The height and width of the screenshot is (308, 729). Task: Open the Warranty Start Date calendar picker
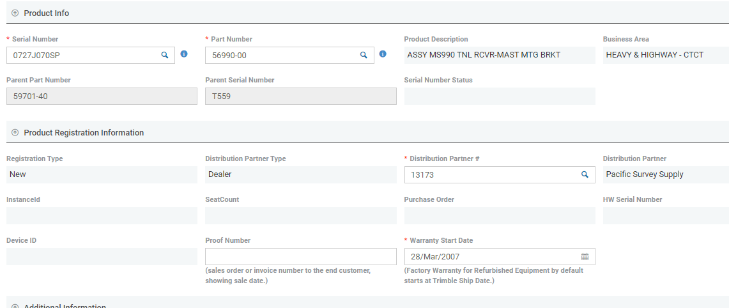(x=585, y=256)
